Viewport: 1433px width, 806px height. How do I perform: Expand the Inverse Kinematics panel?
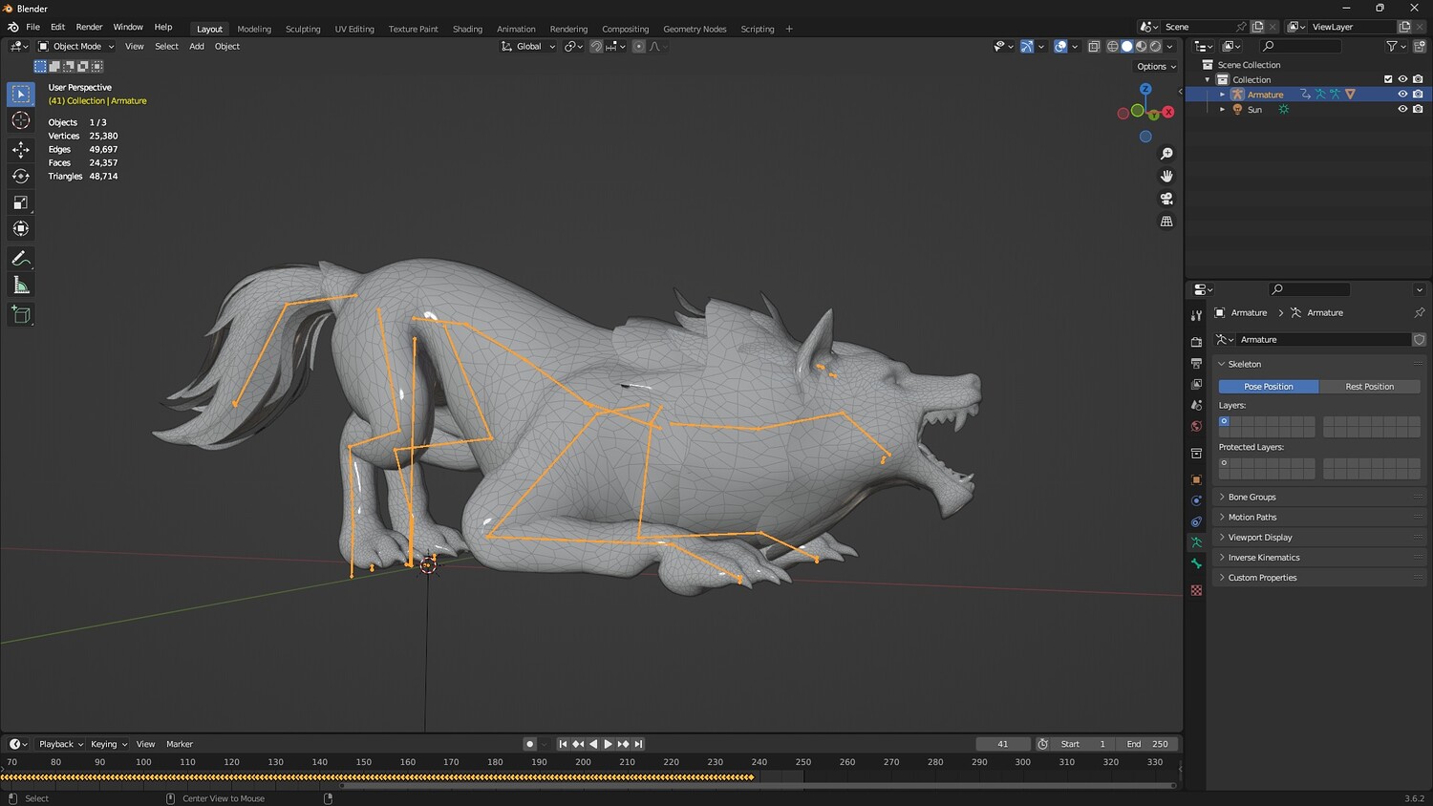point(1319,558)
